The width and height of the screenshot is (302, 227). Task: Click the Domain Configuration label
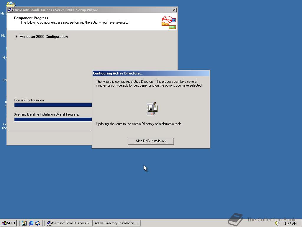(29, 100)
